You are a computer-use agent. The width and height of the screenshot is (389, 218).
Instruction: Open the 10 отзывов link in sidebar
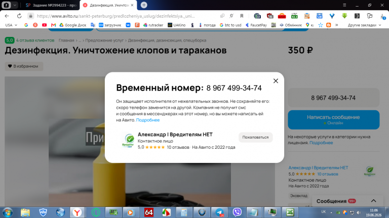coord(328,174)
